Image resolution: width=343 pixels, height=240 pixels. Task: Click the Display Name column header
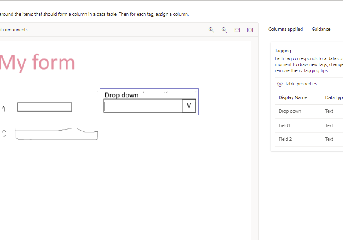click(293, 97)
